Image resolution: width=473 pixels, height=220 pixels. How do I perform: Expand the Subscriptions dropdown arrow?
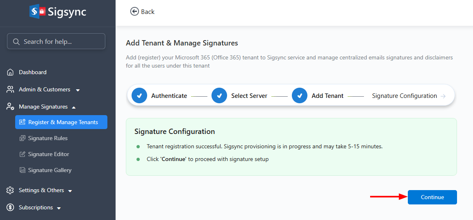[x=59, y=208]
